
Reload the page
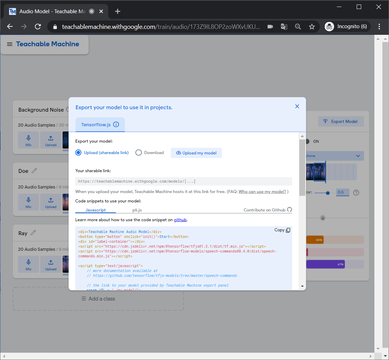(x=38, y=26)
